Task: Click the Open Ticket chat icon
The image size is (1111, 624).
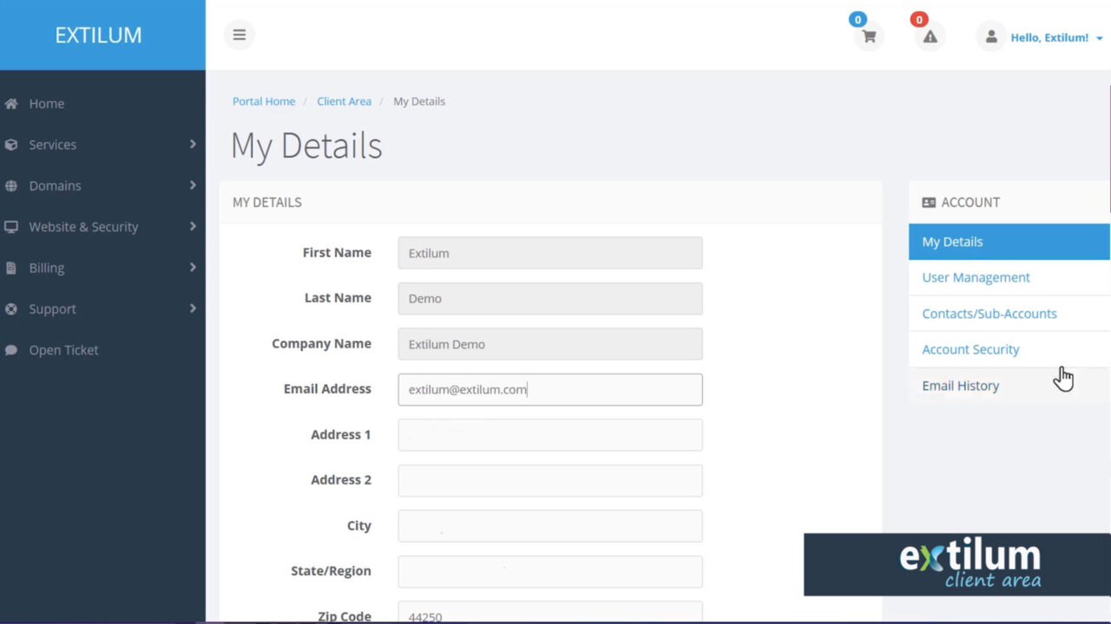Action: (x=11, y=349)
